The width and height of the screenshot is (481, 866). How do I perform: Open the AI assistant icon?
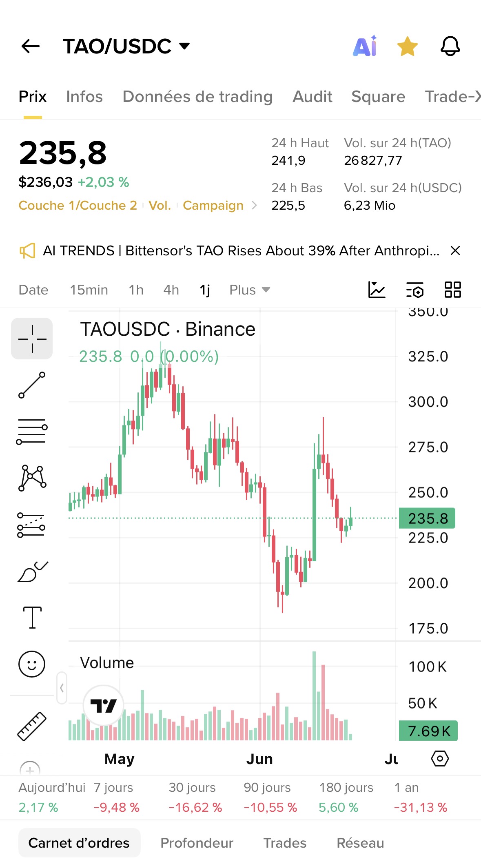pyautogui.click(x=365, y=46)
